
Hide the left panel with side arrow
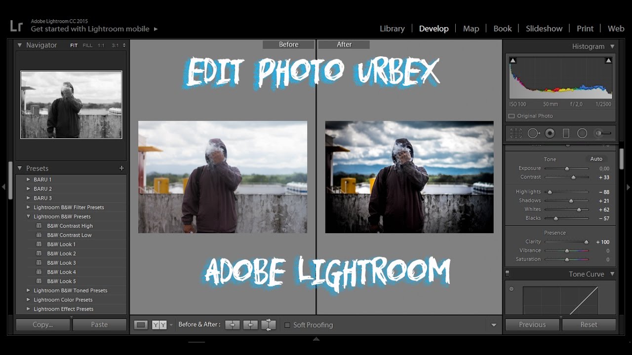pyautogui.click(x=4, y=187)
